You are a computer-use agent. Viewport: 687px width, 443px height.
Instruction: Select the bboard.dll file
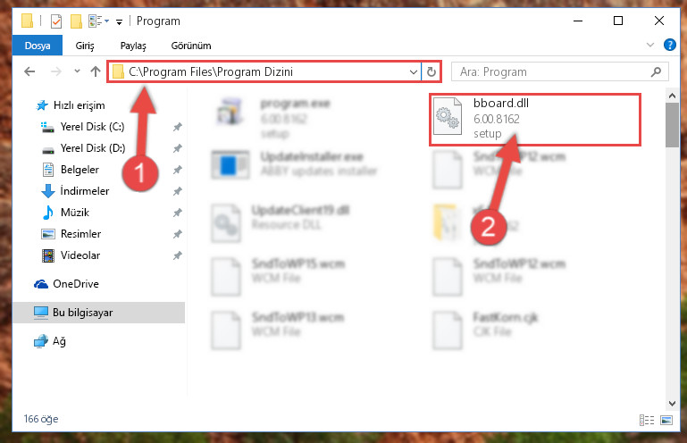pyautogui.click(x=535, y=119)
